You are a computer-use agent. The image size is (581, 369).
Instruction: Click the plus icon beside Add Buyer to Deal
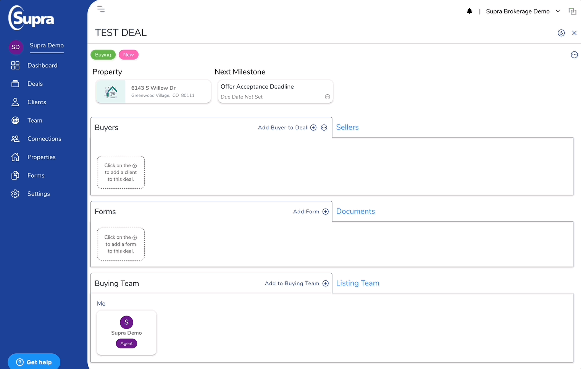pos(313,128)
